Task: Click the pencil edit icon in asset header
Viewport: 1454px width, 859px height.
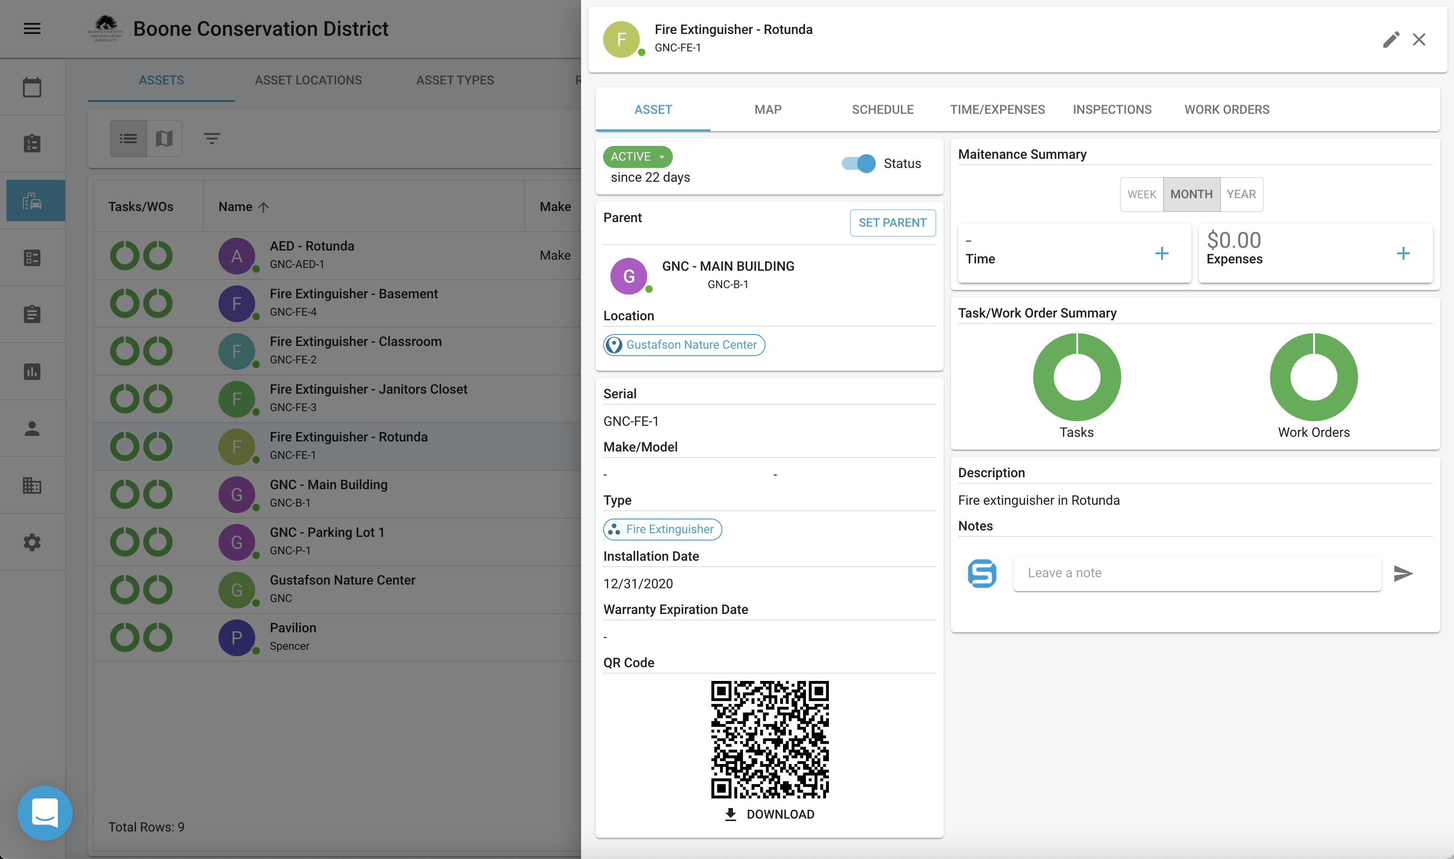Action: pyautogui.click(x=1391, y=39)
